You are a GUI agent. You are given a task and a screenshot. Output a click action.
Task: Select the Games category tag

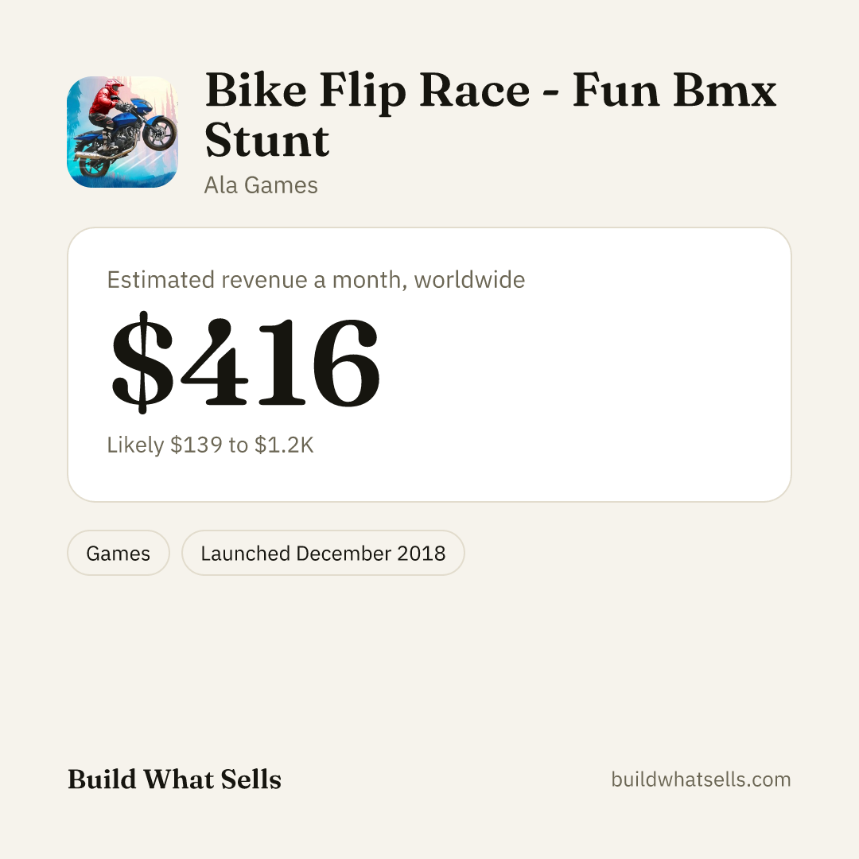point(119,553)
